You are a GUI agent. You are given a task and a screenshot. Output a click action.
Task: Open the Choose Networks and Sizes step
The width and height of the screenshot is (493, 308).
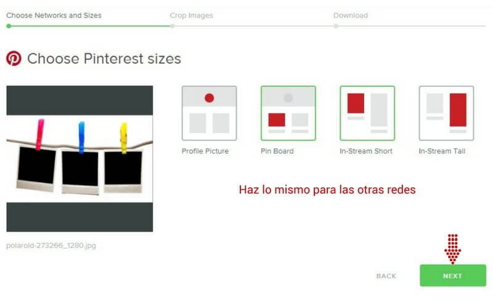54,15
